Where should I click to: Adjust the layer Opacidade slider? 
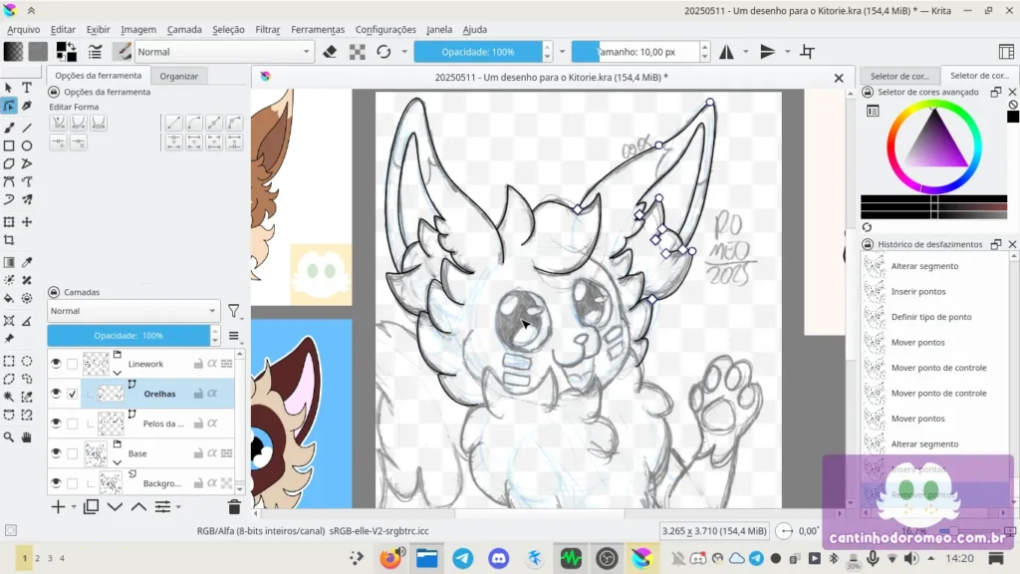(128, 336)
